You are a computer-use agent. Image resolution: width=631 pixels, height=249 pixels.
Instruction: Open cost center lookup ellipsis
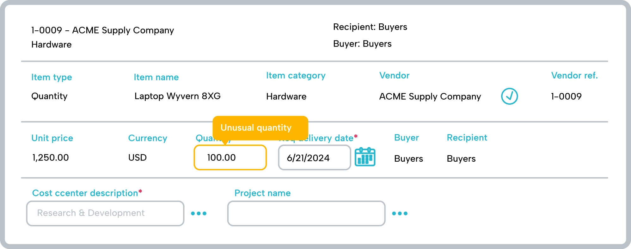[x=199, y=214]
